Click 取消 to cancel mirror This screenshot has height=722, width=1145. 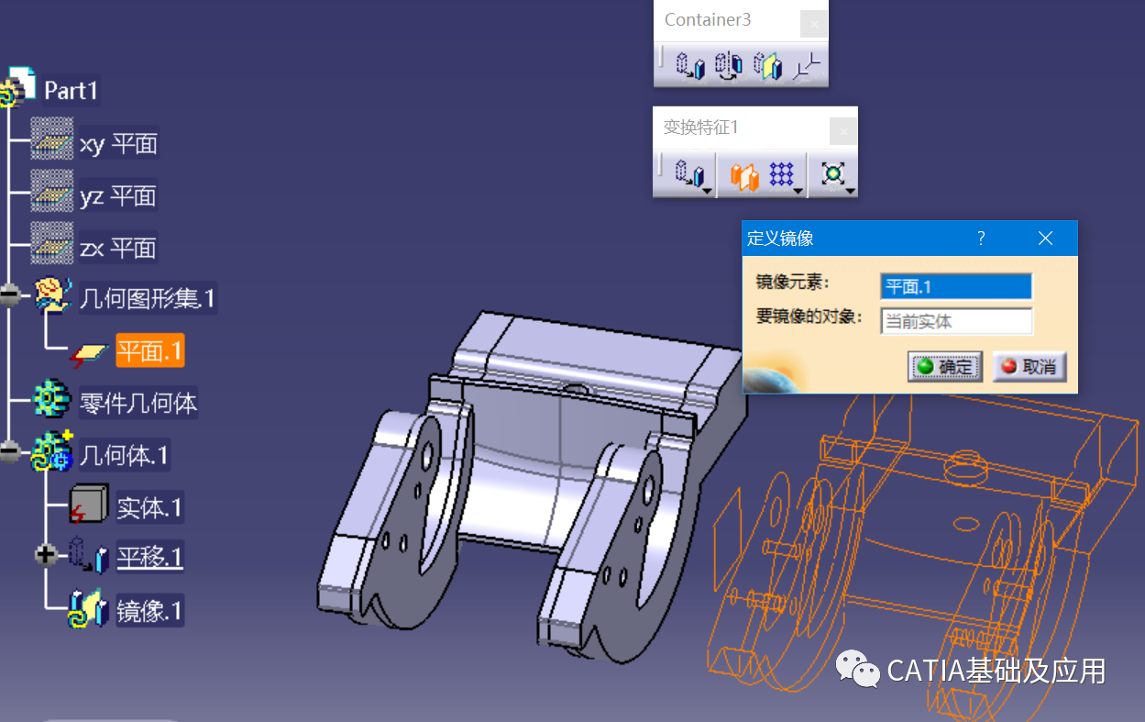coord(1029,366)
